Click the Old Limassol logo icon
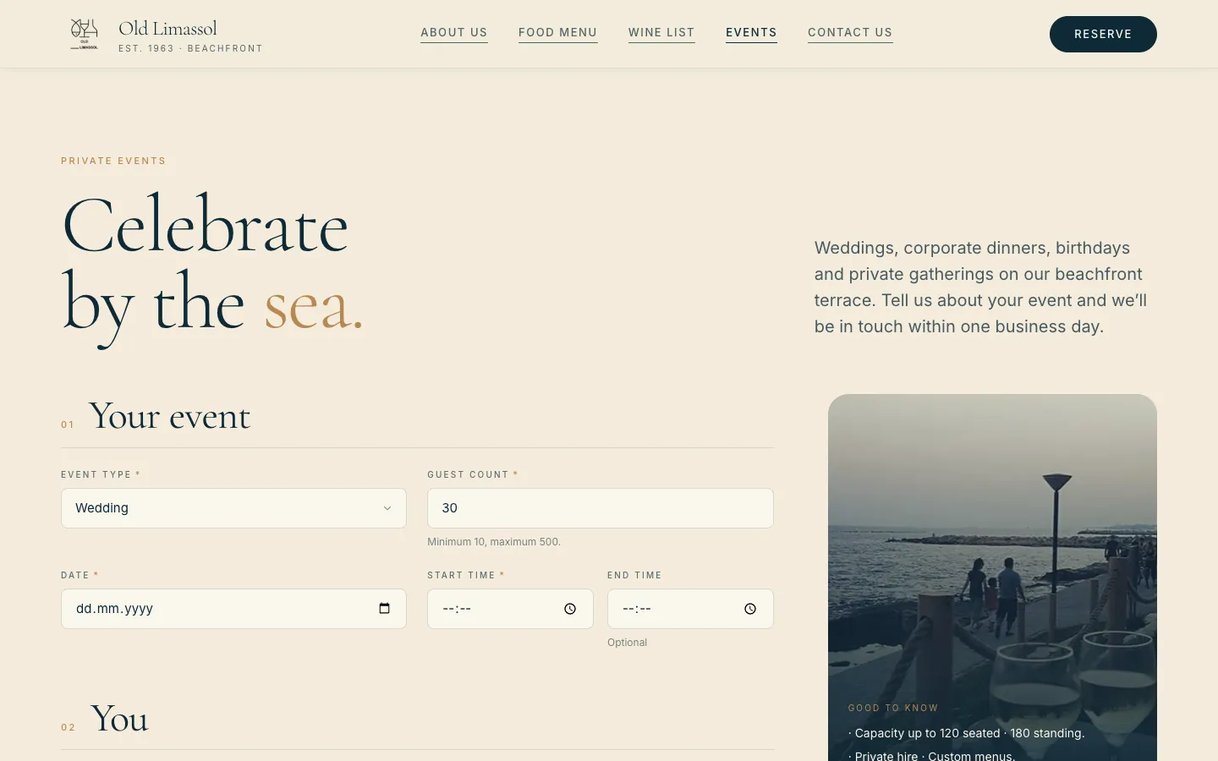 click(84, 34)
